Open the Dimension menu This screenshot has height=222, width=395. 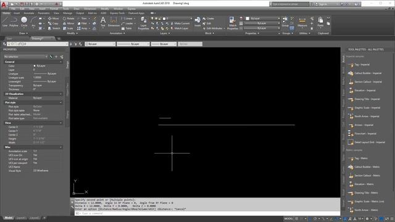(x=90, y=9)
